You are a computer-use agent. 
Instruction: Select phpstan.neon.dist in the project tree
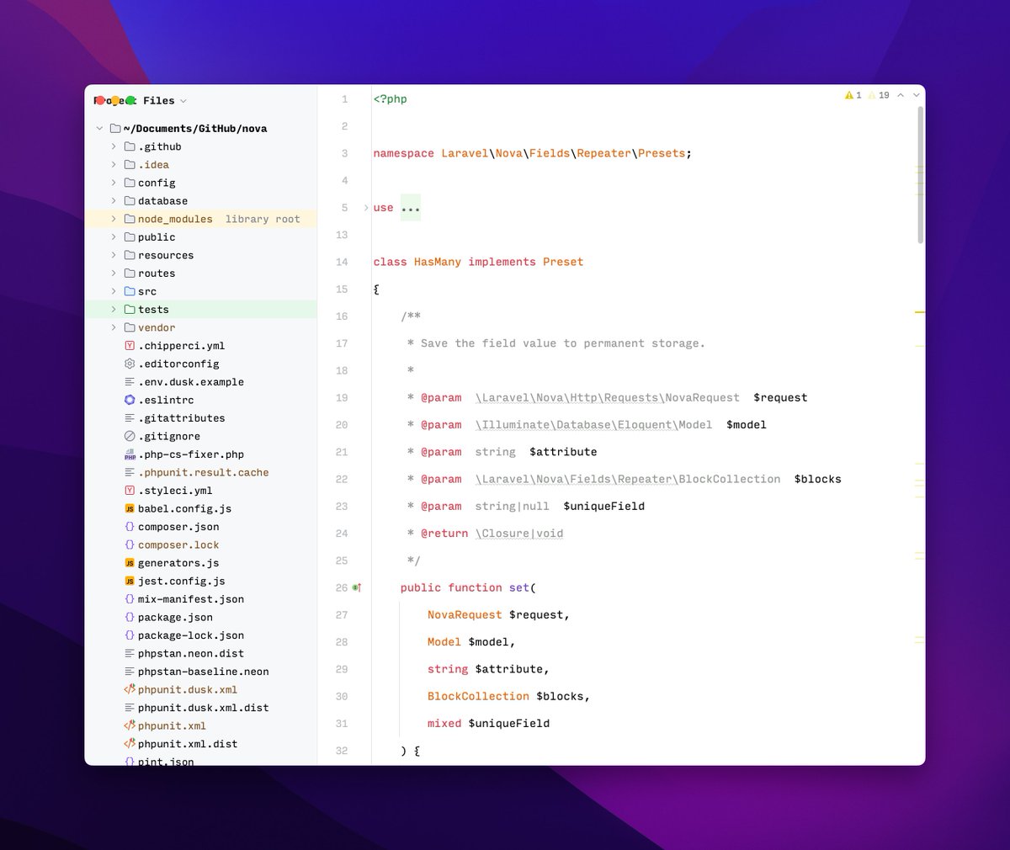[201, 654]
